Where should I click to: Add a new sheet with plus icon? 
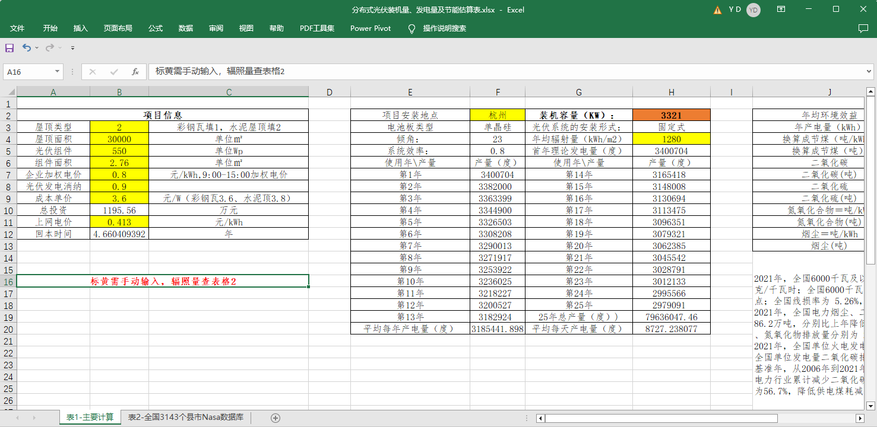(x=276, y=418)
